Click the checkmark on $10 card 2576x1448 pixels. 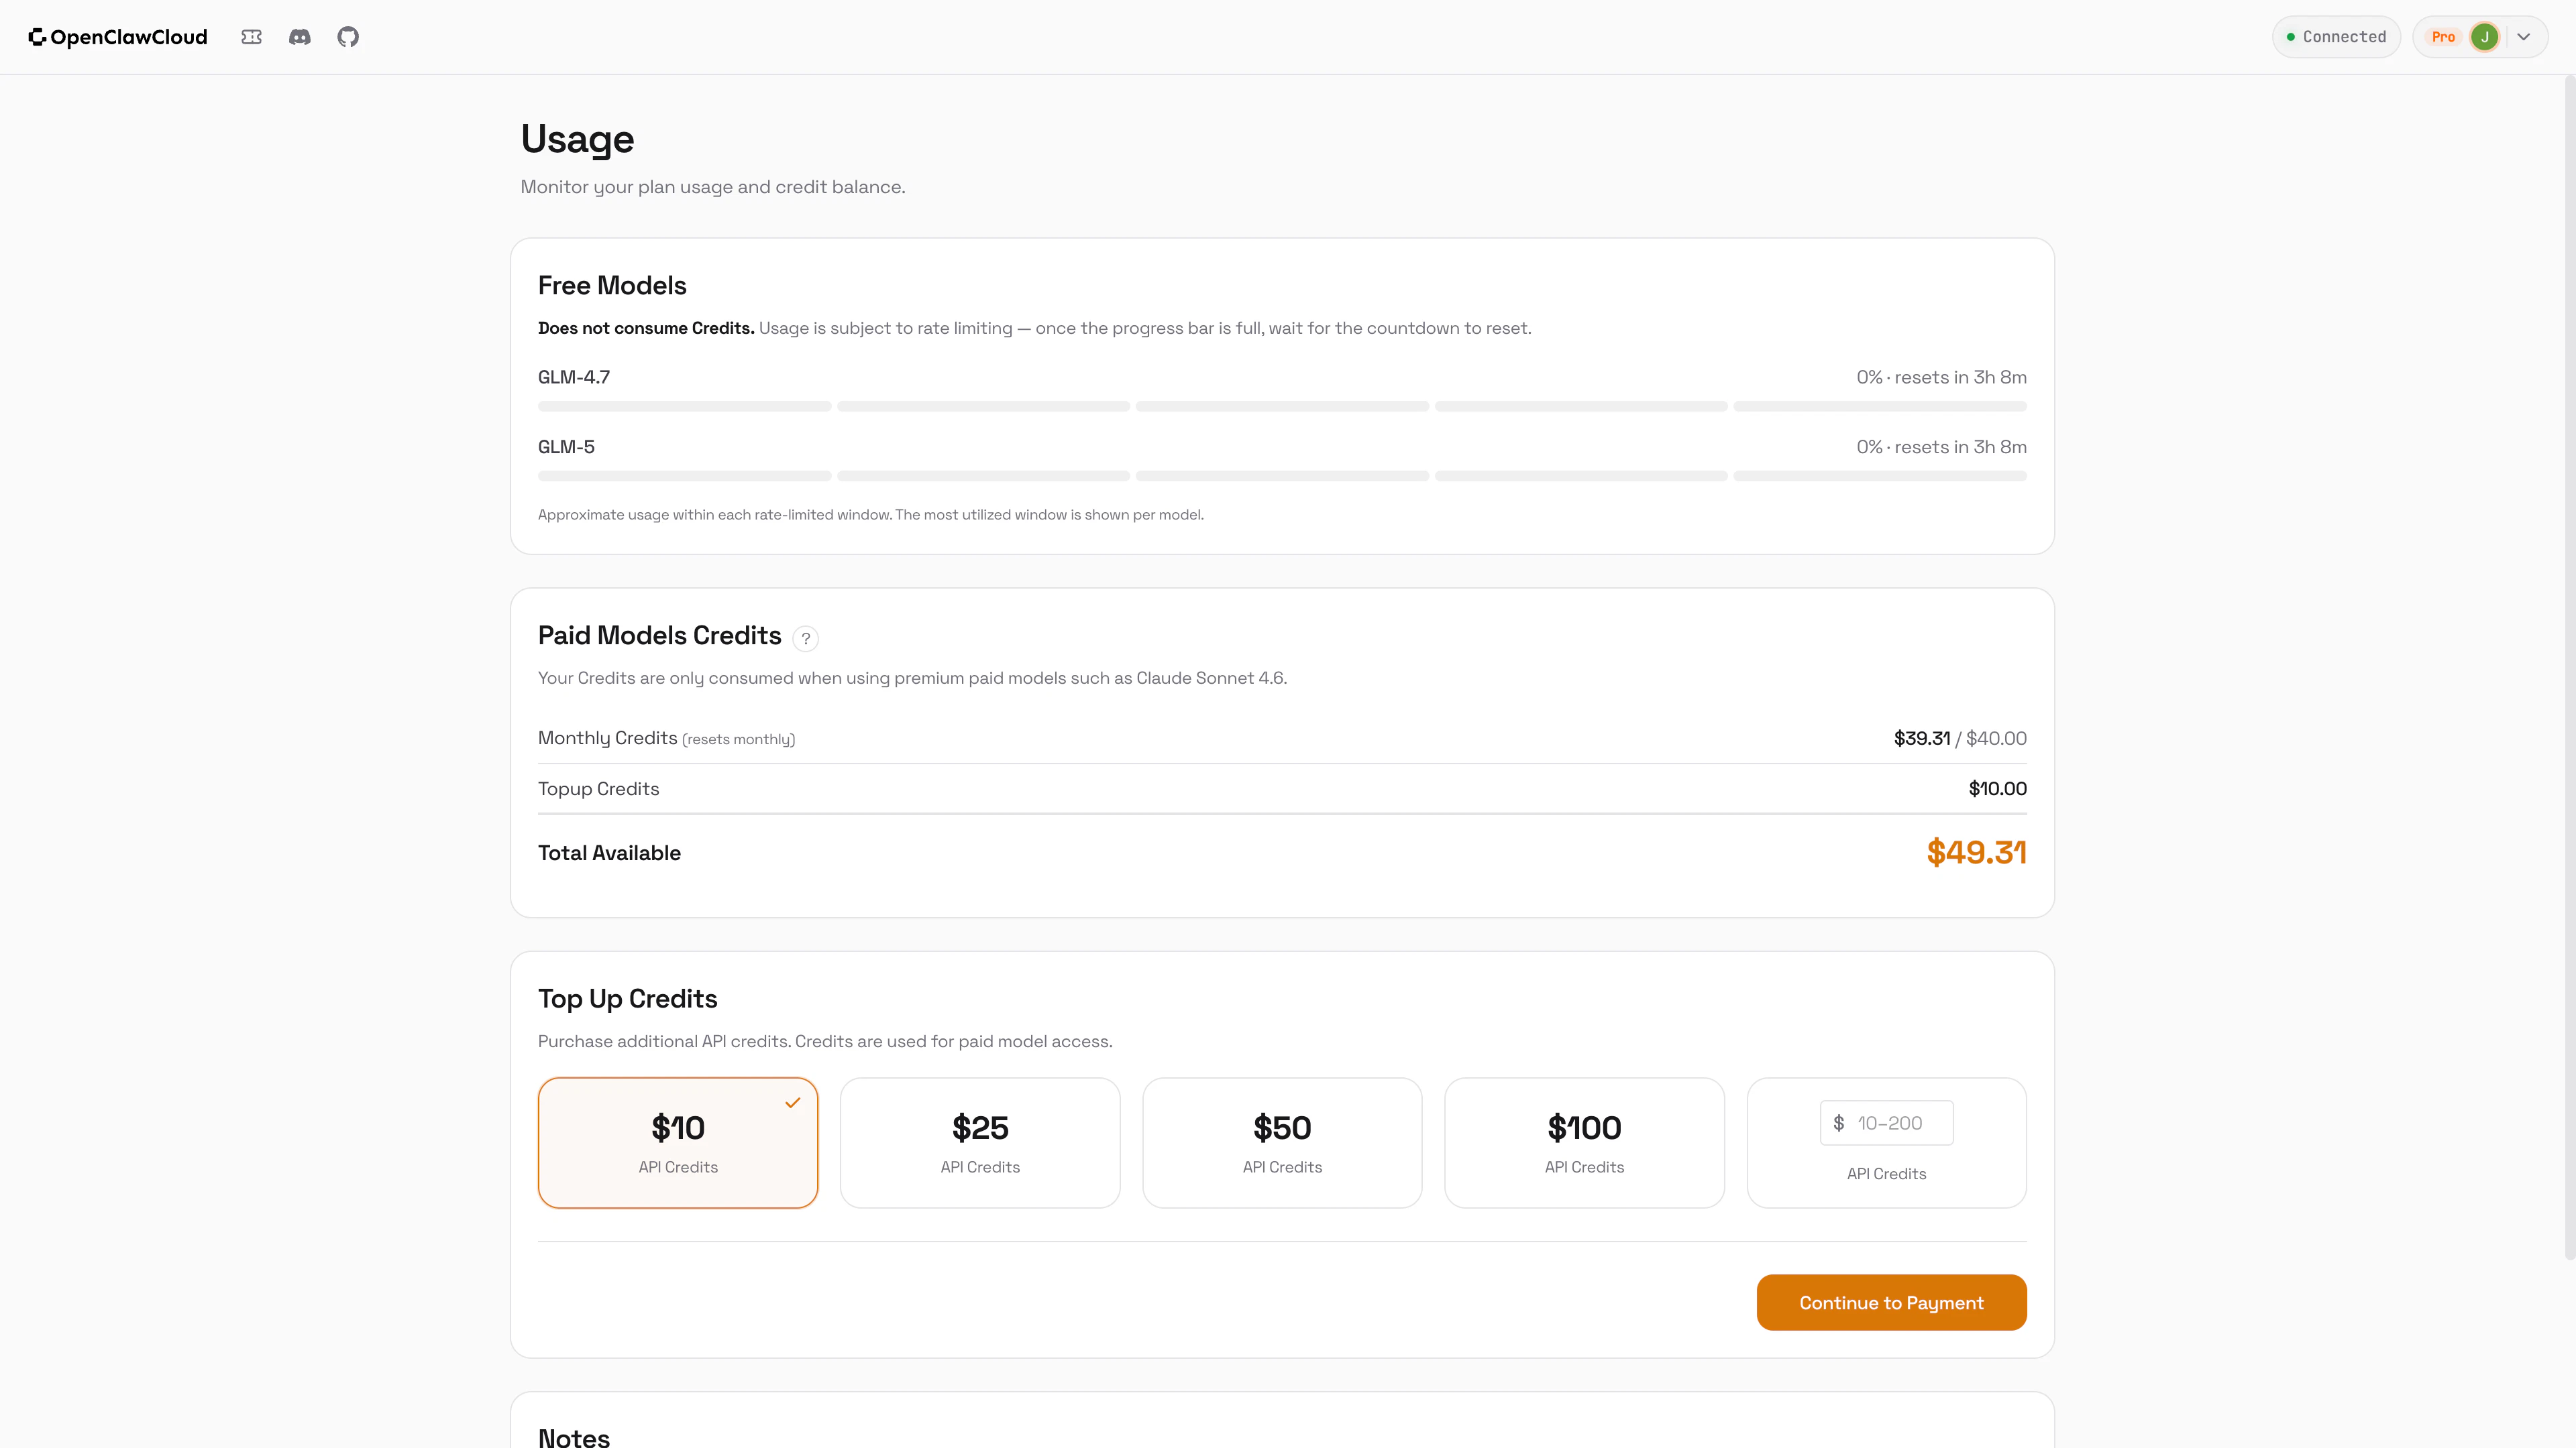793,1103
